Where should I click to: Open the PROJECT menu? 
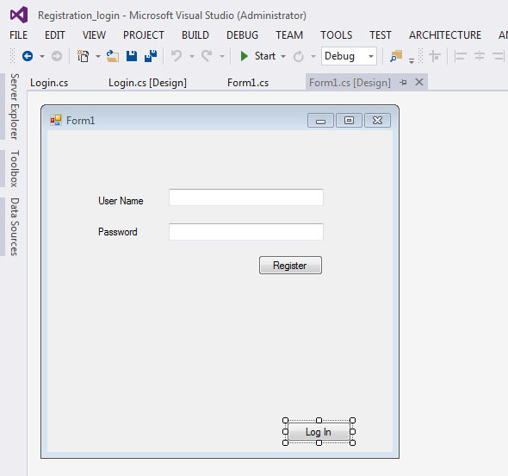pyautogui.click(x=144, y=35)
